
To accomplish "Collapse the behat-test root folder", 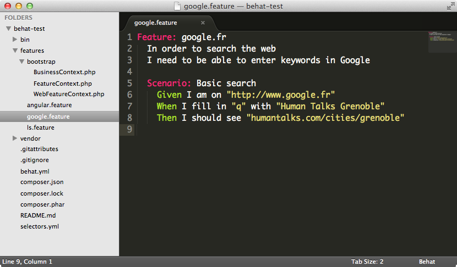I will (8, 29).
